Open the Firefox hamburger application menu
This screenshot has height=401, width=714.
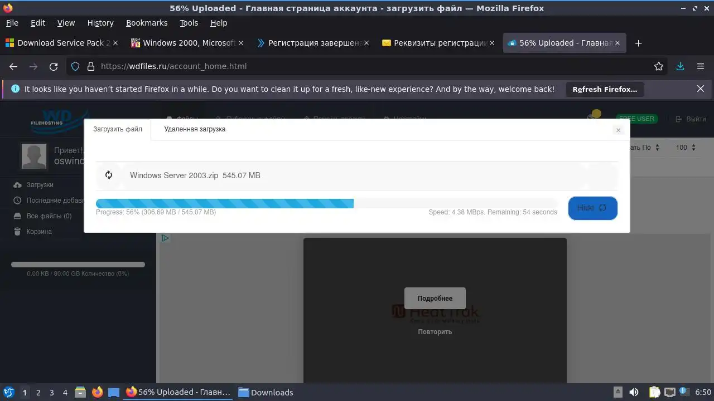(701, 66)
